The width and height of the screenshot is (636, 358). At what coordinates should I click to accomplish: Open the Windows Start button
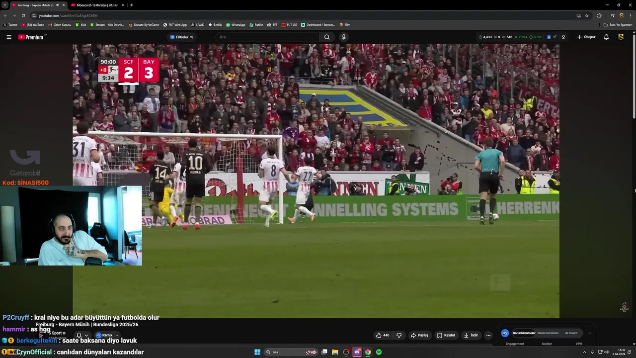(x=257, y=352)
